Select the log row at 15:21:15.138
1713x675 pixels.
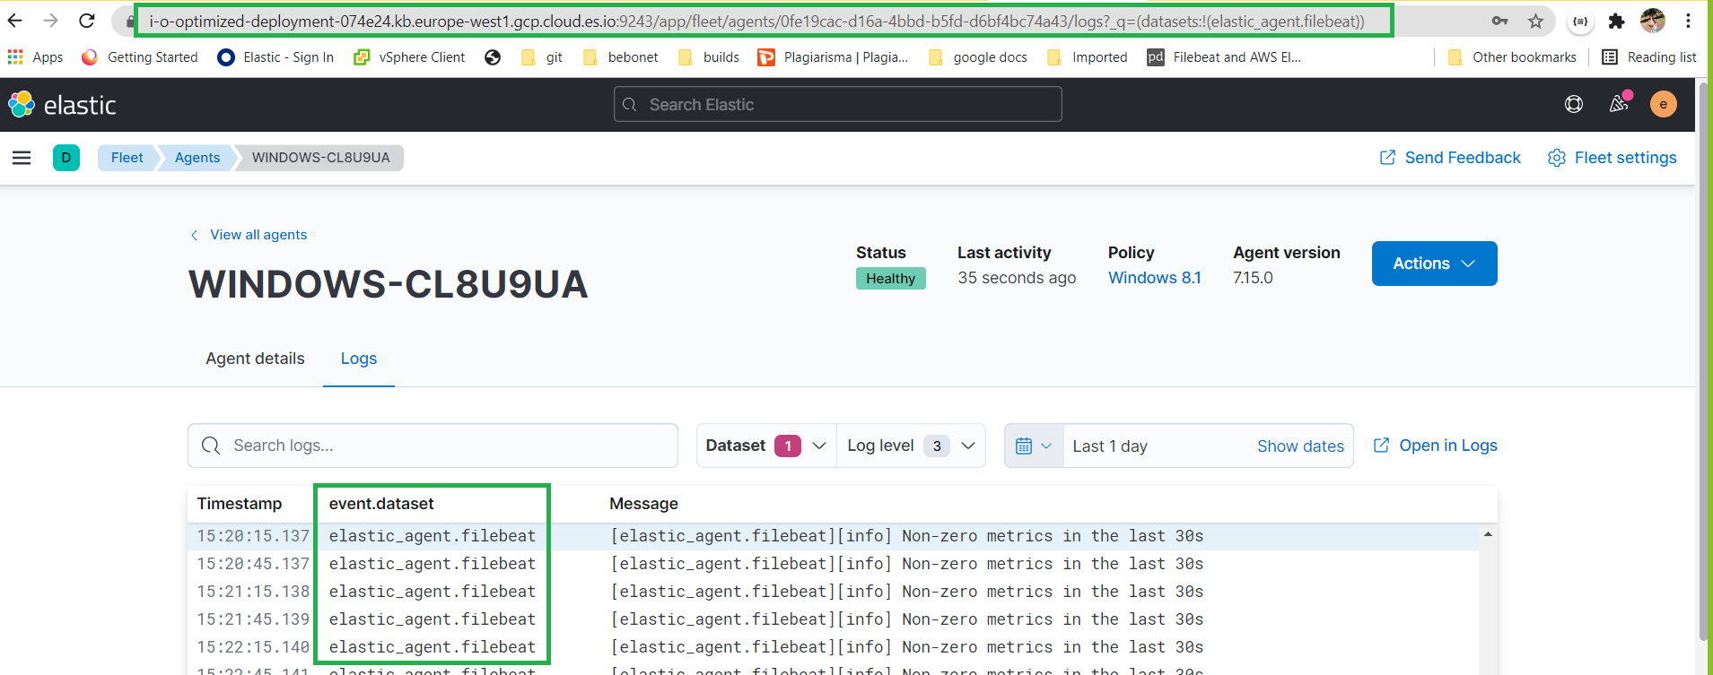coord(833,592)
